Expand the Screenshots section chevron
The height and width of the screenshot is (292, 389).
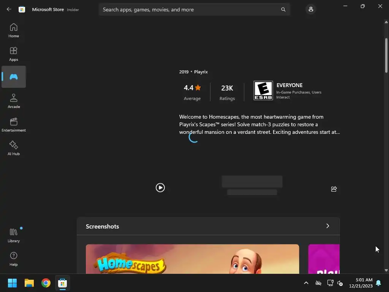(x=328, y=226)
